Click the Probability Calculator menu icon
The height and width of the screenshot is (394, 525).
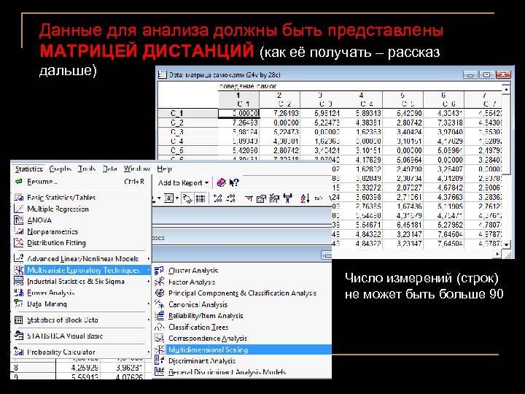coord(18,352)
